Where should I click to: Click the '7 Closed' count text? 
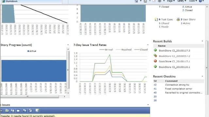coord(164,7)
